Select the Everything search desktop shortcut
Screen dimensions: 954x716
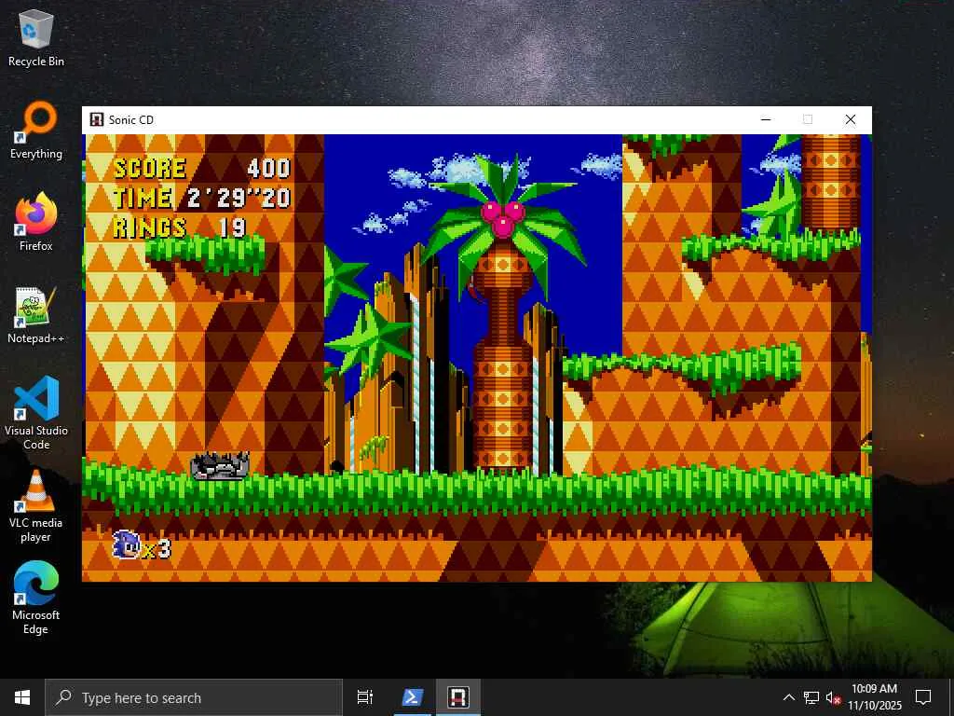36,131
